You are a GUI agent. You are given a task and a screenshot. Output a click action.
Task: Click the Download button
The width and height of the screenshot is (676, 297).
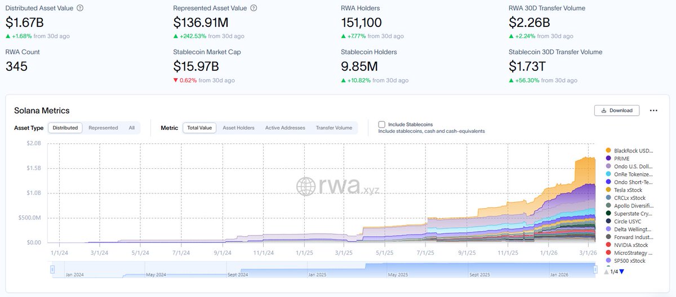[x=617, y=110]
